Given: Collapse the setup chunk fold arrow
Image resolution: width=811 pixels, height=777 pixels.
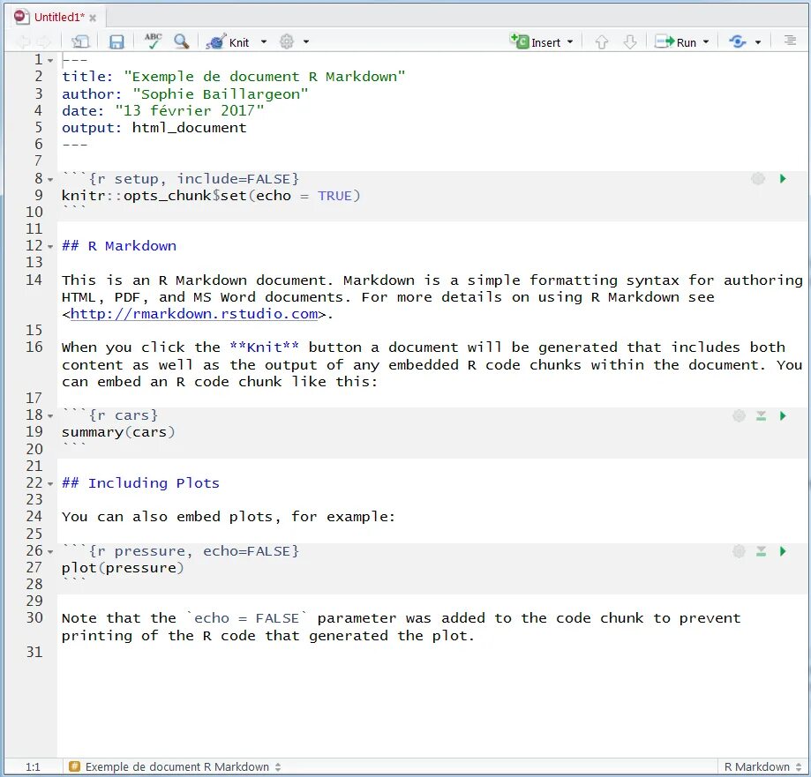Looking at the screenshot, I should 50,180.
